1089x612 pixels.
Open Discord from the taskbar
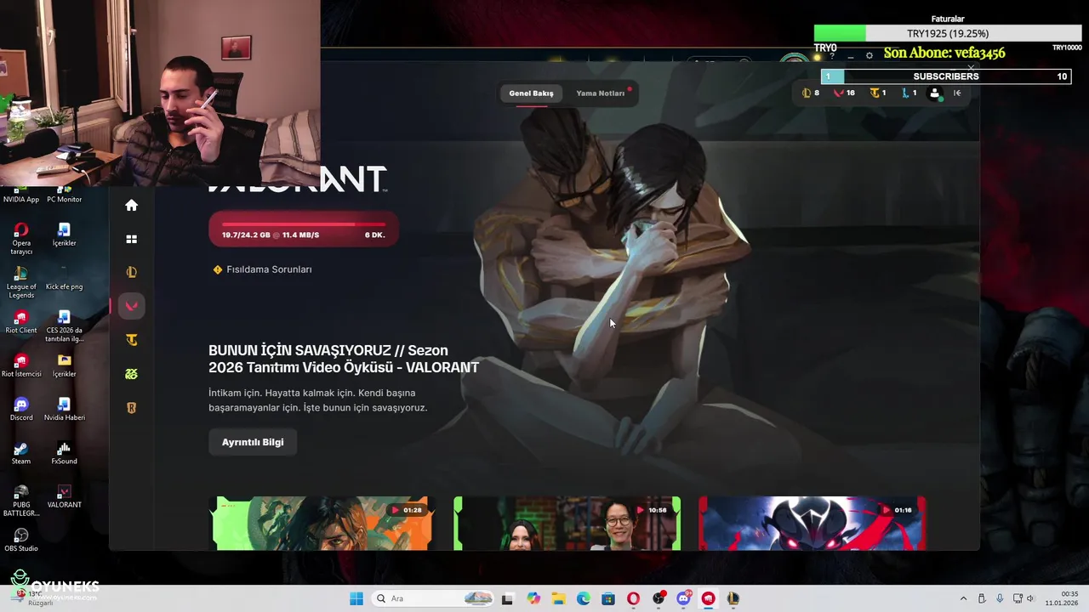683,598
